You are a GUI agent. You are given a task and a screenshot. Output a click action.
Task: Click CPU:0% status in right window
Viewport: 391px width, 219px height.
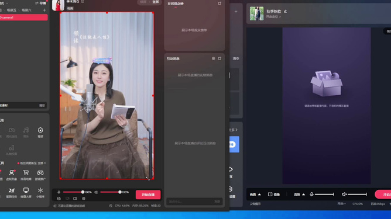coord(358,204)
